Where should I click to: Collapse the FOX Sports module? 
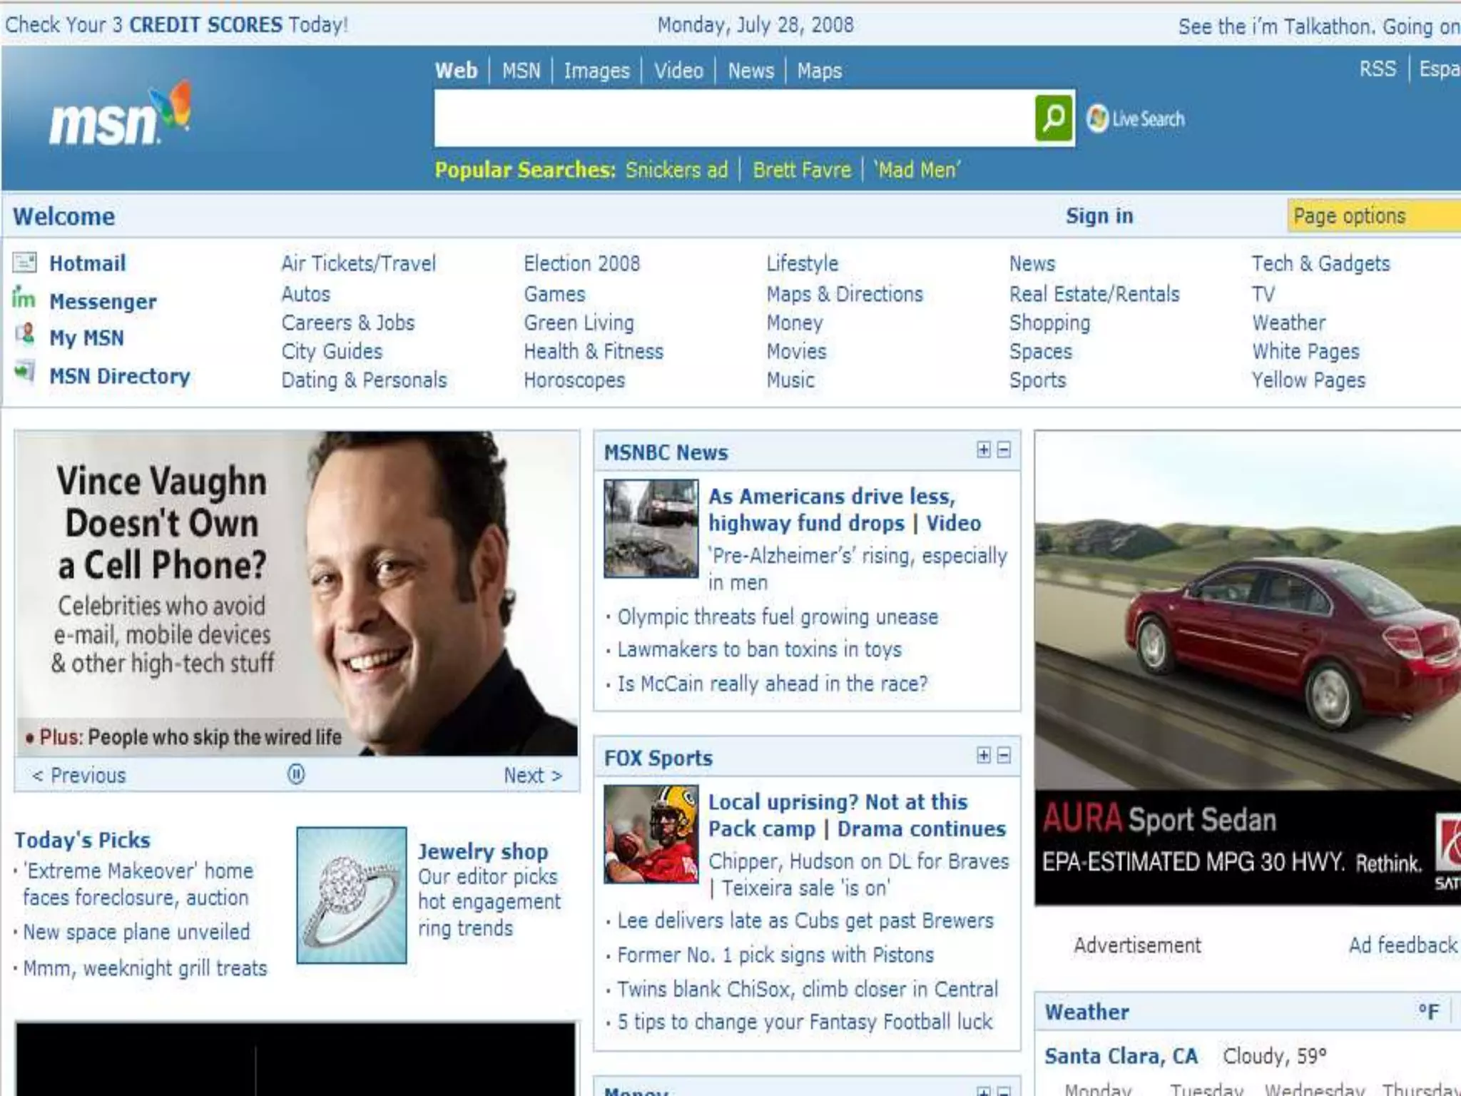[x=1004, y=756]
